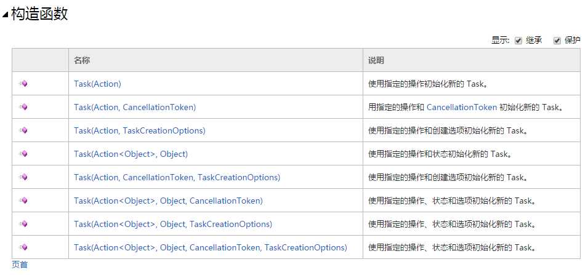The image size is (588, 275).
Task: Click icon beside Task(Action<Object>, Object, CancellationToken)
Action: 23,201
